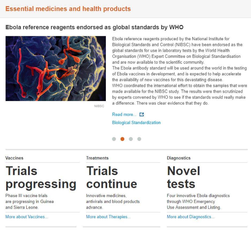The width and height of the screenshot is (251, 230).
Task: Select the third carousel dot
Action: pyautogui.click(x=131, y=139)
